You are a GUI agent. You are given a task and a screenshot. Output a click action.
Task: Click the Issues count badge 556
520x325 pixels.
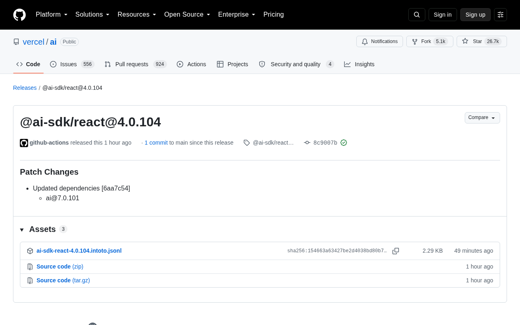87,64
